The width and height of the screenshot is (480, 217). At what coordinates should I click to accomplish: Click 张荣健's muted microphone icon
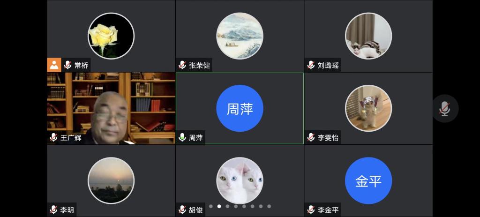tap(182, 65)
